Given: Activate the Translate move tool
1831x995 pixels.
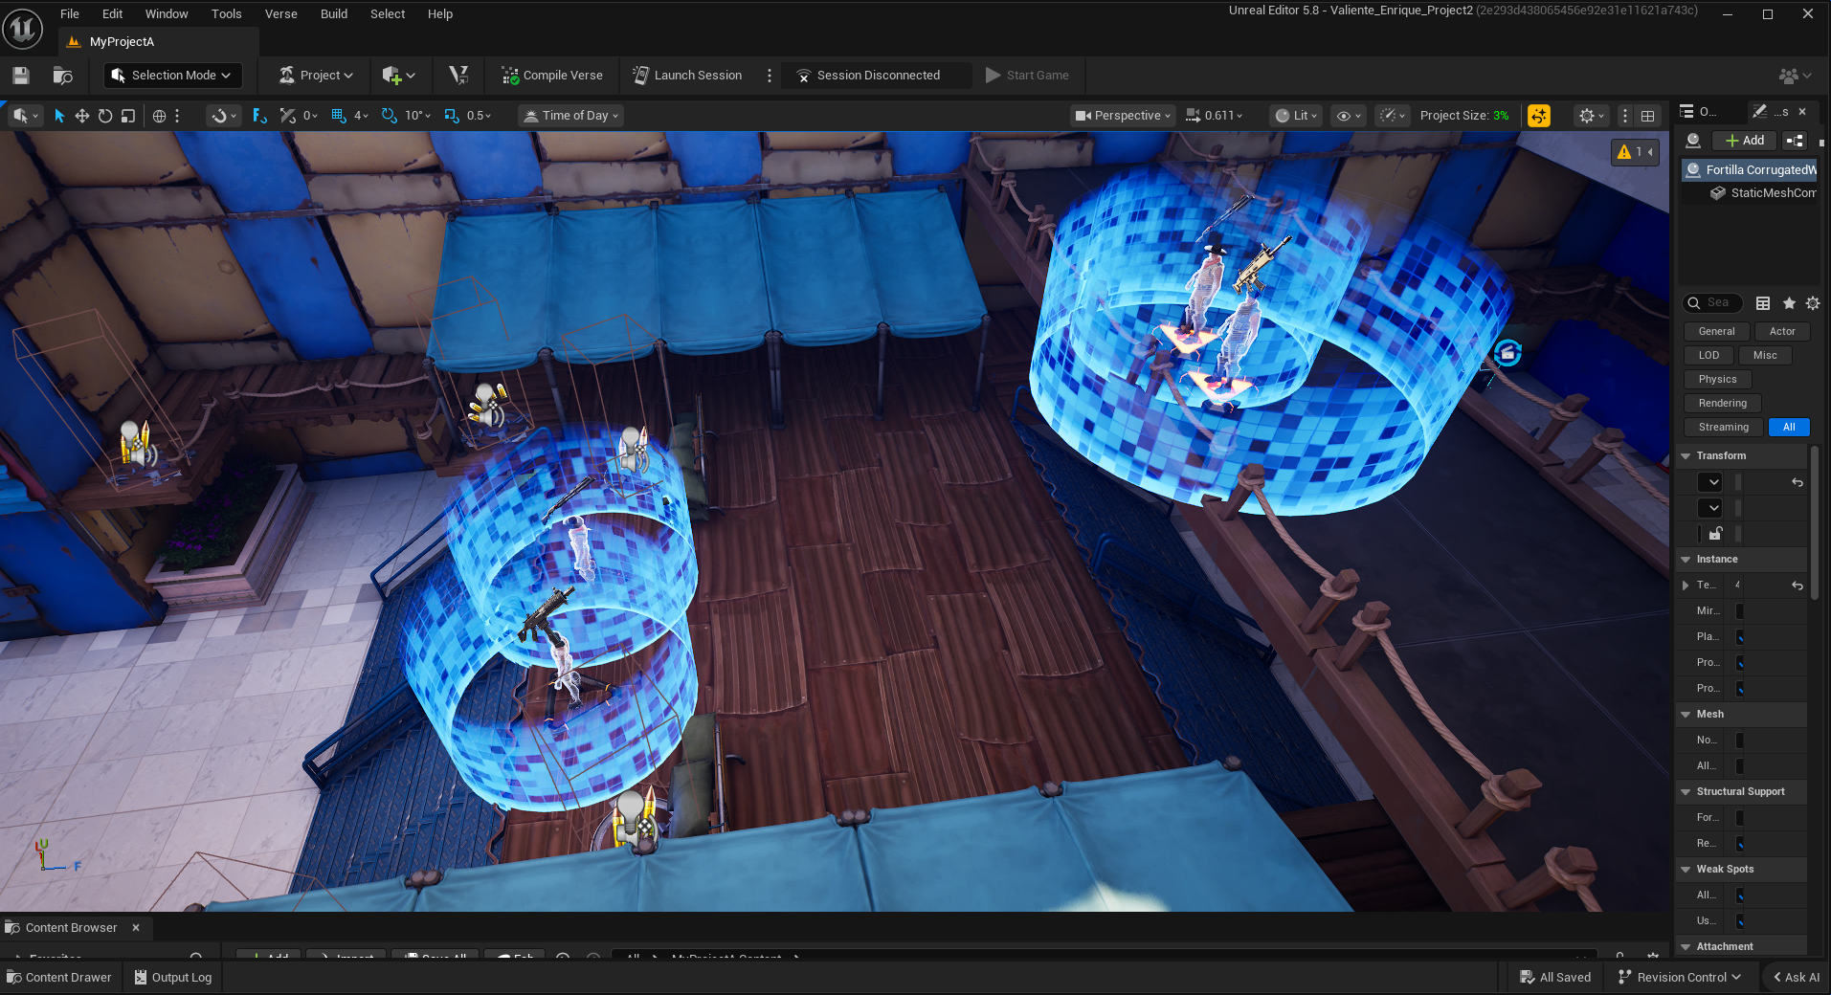Looking at the screenshot, I should coord(82,116).
